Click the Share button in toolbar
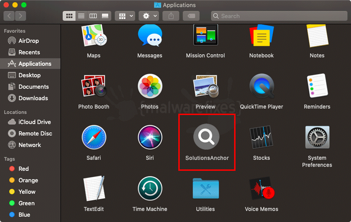The height and width of the screenshot is (222, 351). point(171,16)
